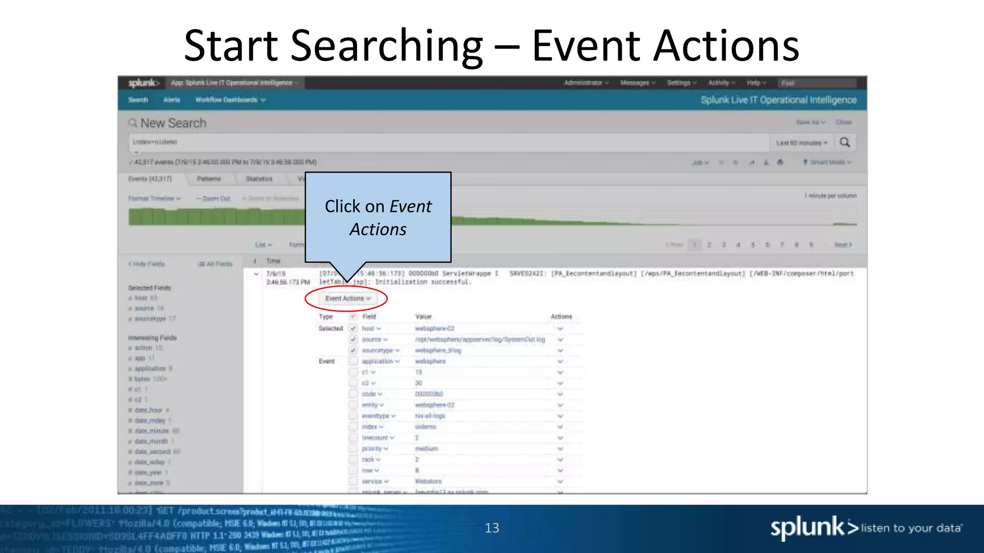Viewport: 984px width, 553px height.
Task: Open the List view dropdown
Action: (263, 245)
